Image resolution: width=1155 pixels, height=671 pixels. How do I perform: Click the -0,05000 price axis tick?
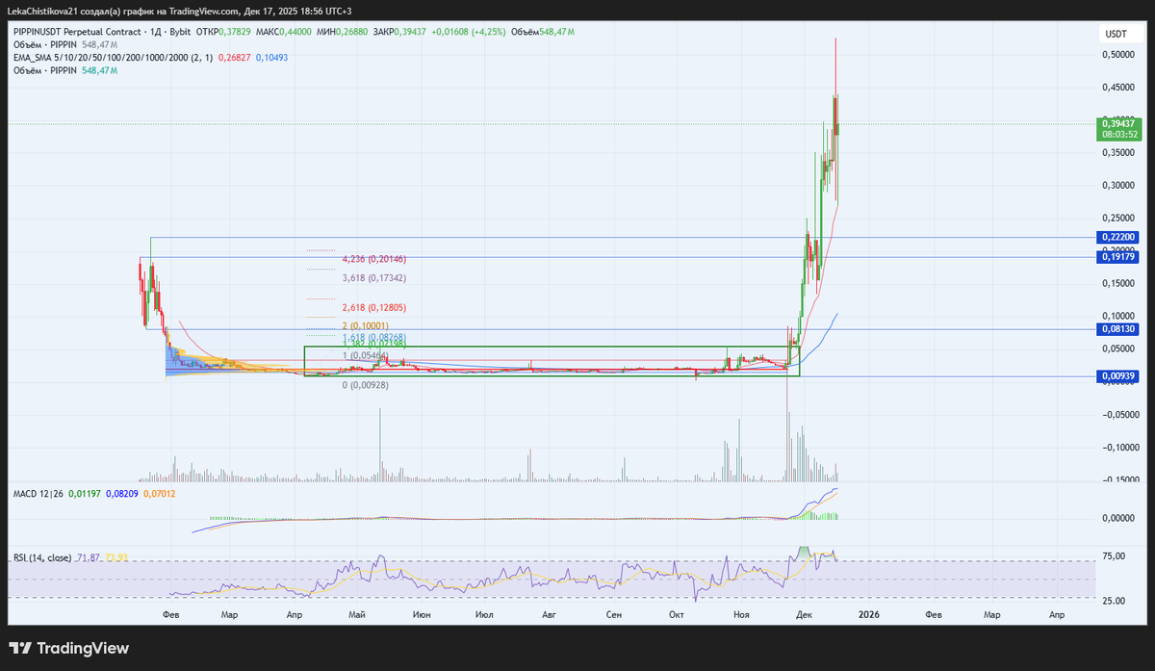point(1120,415)
